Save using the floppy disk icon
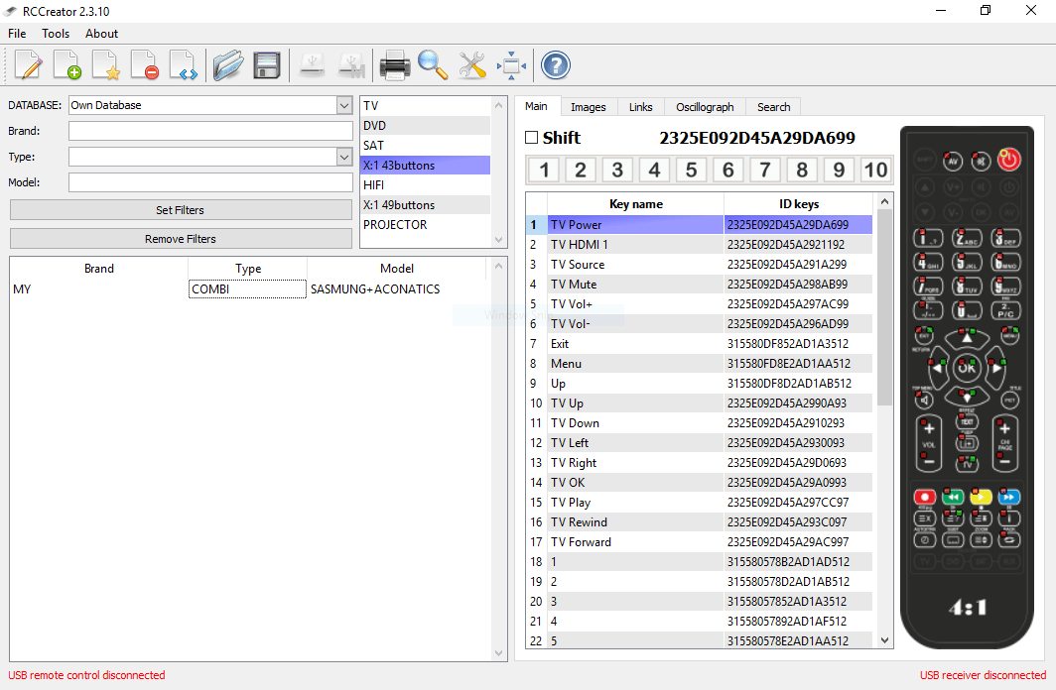 267,65
